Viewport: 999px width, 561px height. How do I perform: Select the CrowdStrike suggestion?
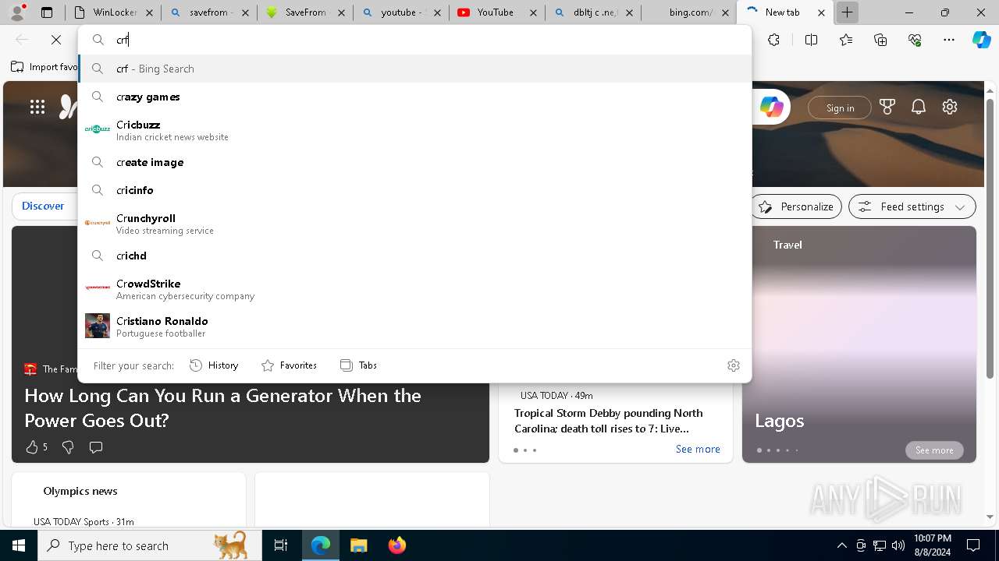[x=415, y=288]
